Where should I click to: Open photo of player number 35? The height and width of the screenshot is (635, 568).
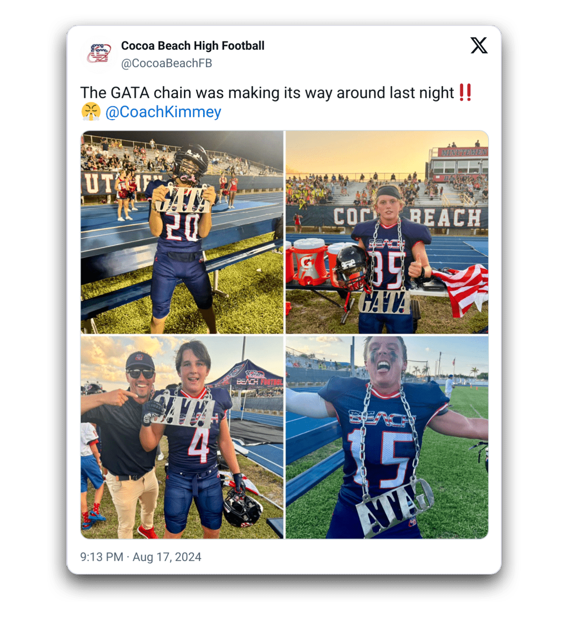click(x=387, y=232)
